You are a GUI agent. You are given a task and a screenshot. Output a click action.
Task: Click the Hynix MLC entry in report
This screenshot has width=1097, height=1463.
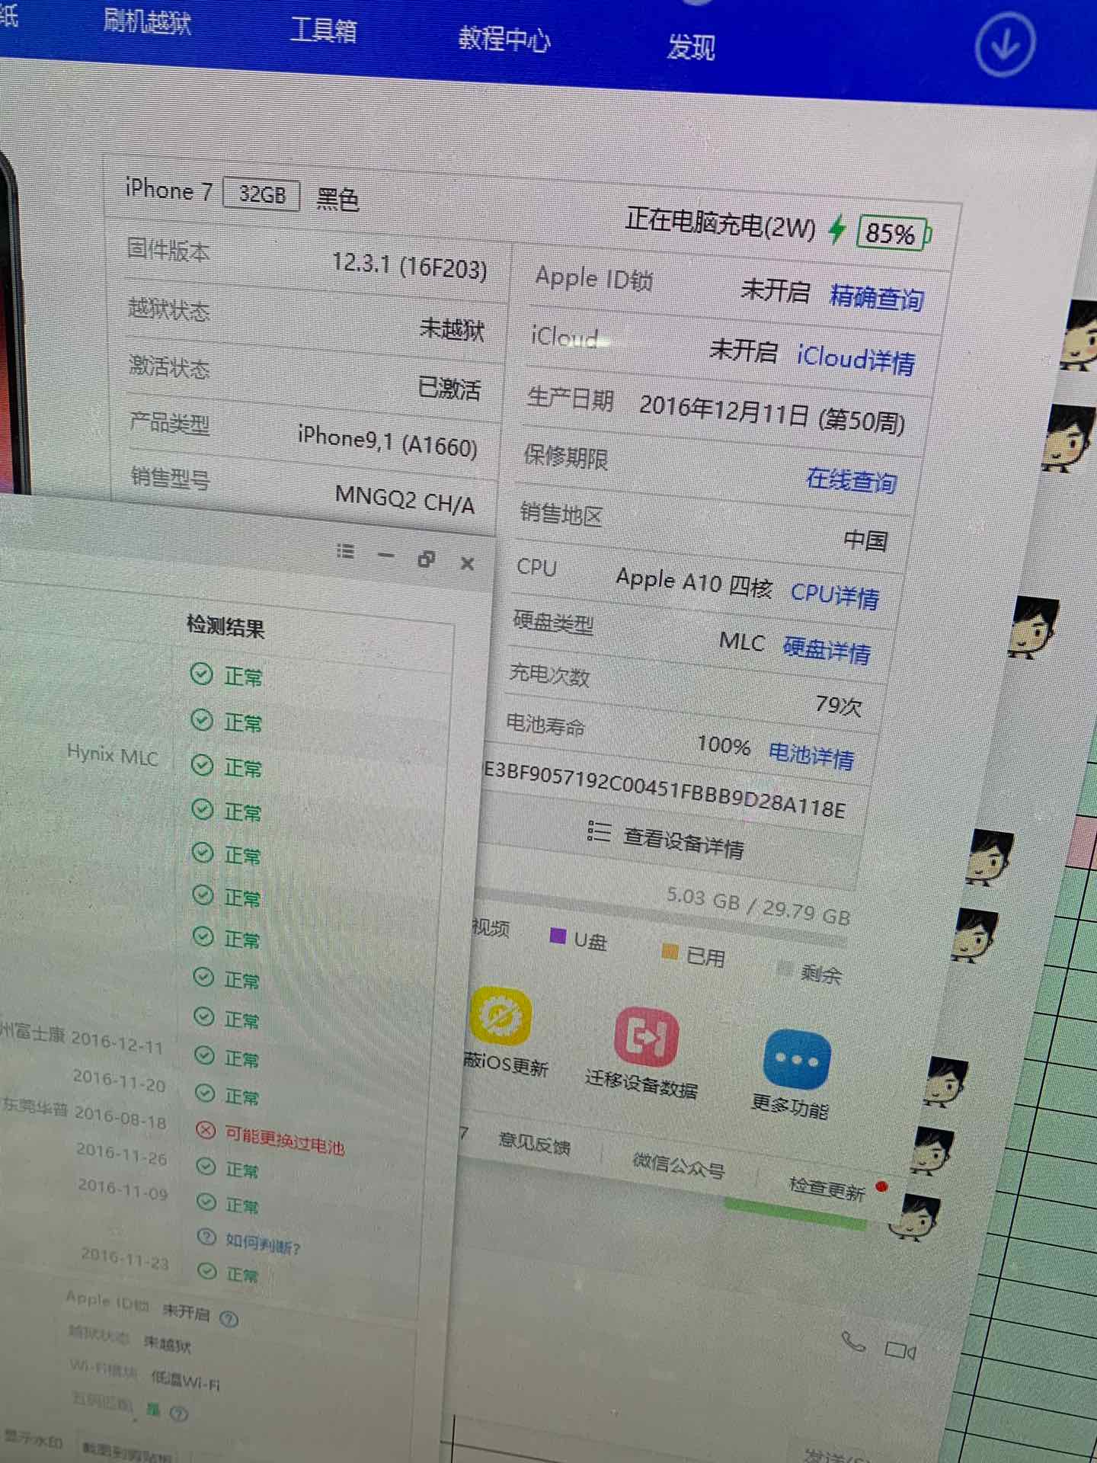112,755
